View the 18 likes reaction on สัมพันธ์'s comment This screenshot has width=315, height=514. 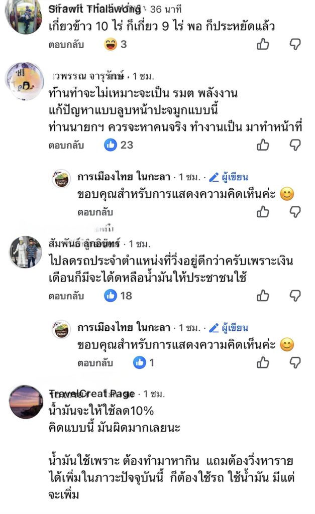pos(119,296)
